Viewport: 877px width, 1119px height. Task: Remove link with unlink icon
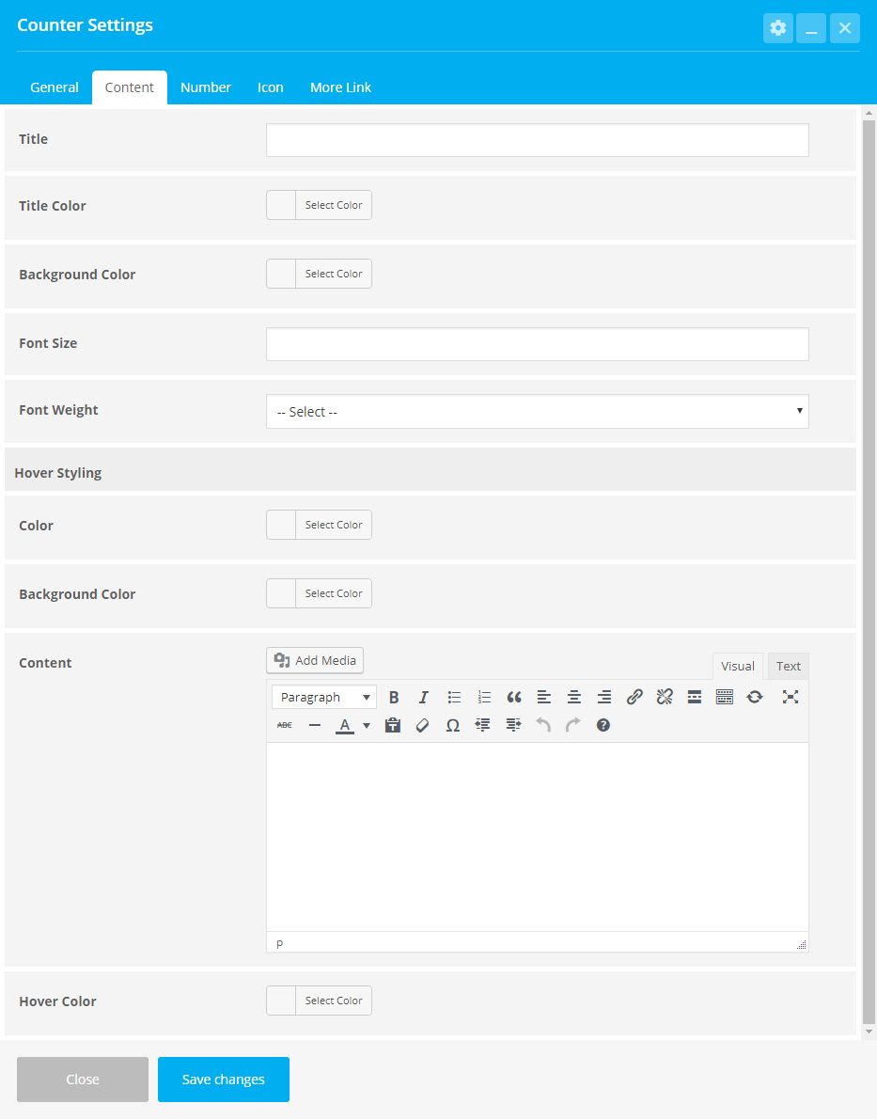click(665, 697)
